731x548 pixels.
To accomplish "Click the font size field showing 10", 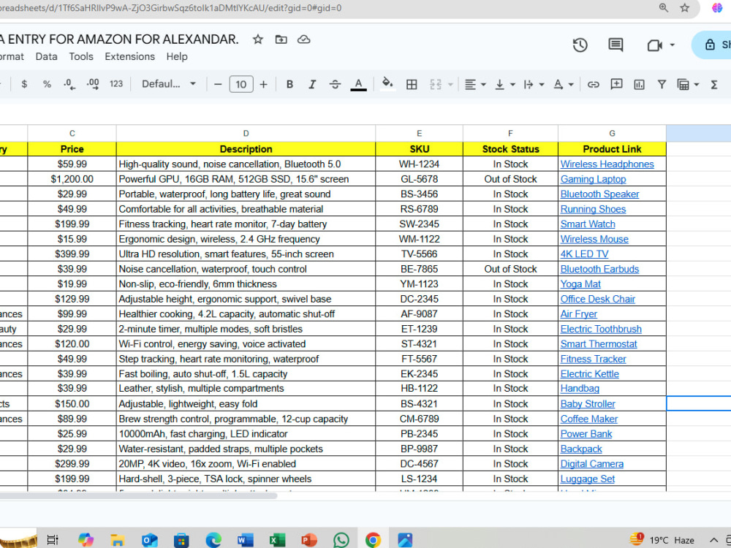I will pos(241,84).
